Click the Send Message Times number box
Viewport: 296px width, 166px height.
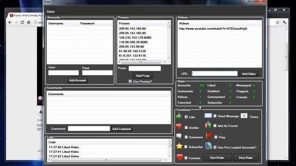(244, 116)
